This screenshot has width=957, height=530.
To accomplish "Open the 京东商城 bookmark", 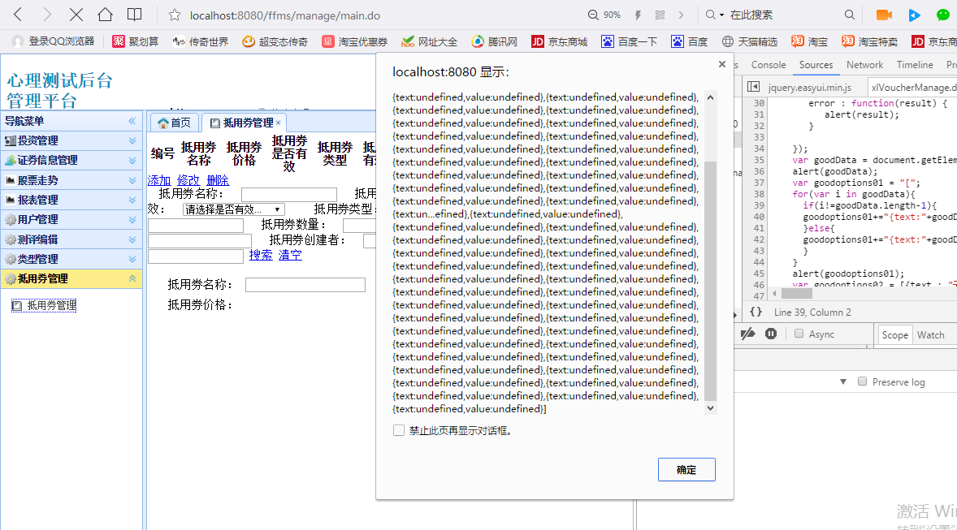I will point(559,41).
